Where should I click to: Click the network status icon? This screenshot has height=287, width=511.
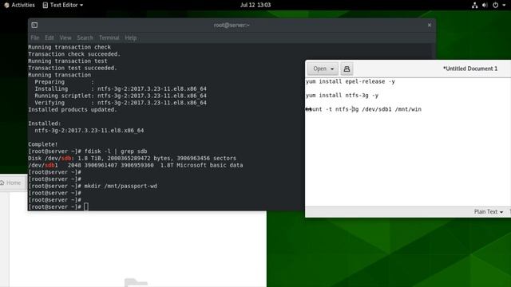click(x=474, y=5)
